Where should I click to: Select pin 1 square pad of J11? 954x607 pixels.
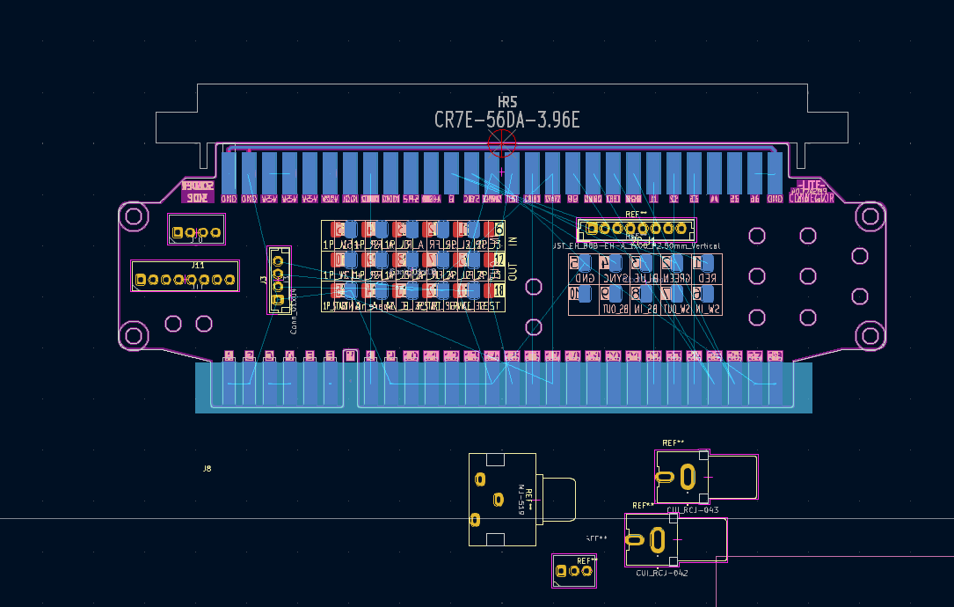tap(141, 280)
